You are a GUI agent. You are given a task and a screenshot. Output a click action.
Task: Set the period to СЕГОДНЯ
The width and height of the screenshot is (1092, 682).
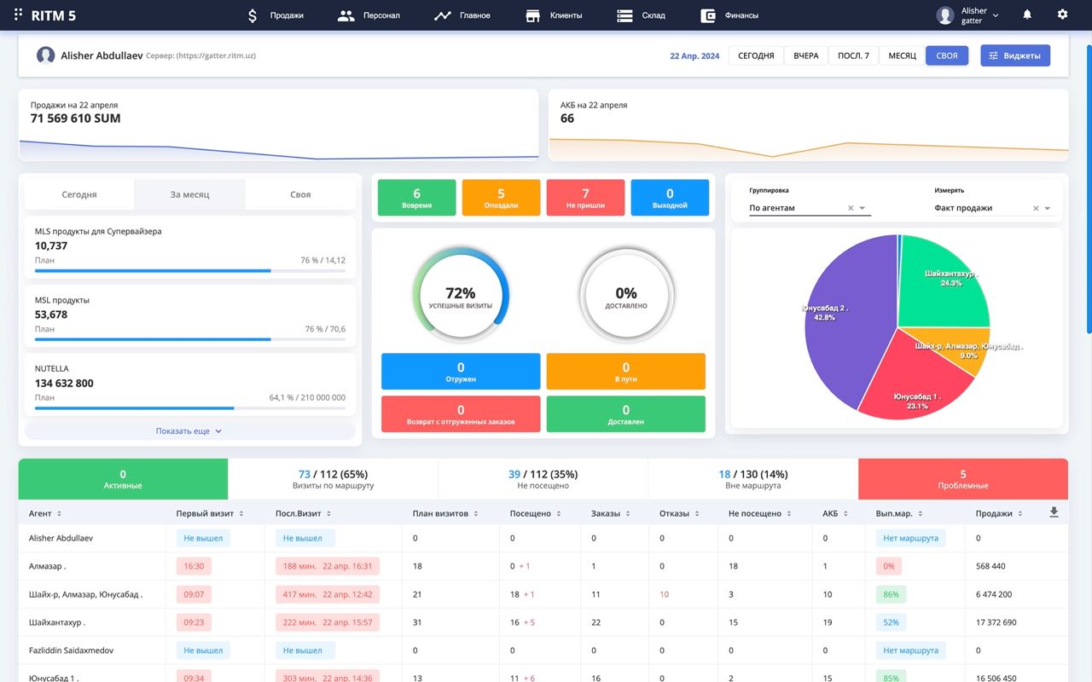point(756,55)
